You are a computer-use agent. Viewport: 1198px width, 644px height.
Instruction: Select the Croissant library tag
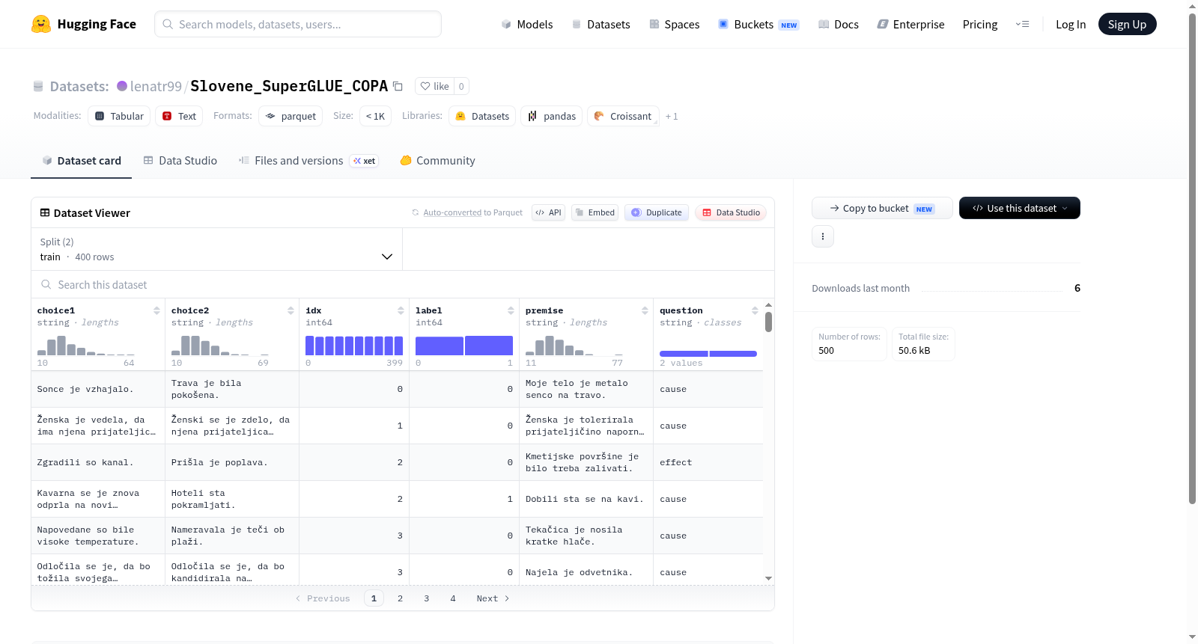624,116
